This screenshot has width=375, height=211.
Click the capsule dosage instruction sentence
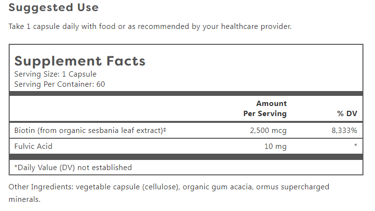pos(150,26)
